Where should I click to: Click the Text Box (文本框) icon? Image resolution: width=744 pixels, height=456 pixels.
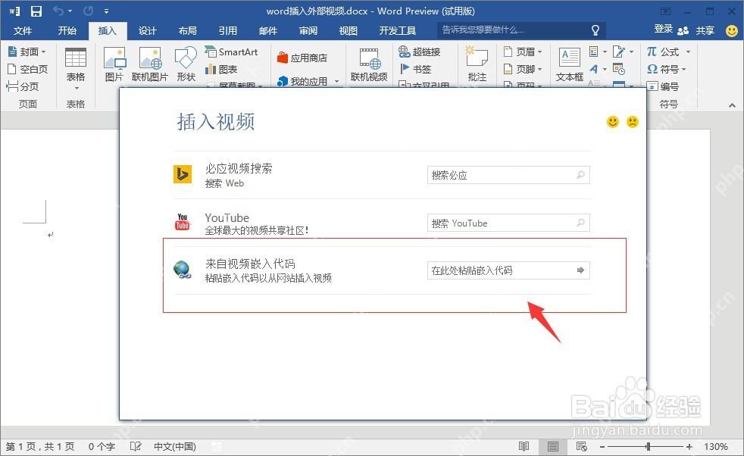570,64
